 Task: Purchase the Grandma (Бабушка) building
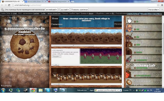(144, 28)
